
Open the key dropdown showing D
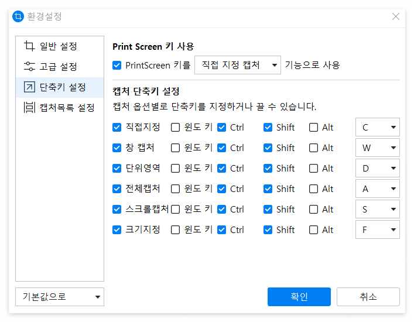[378, 168]
